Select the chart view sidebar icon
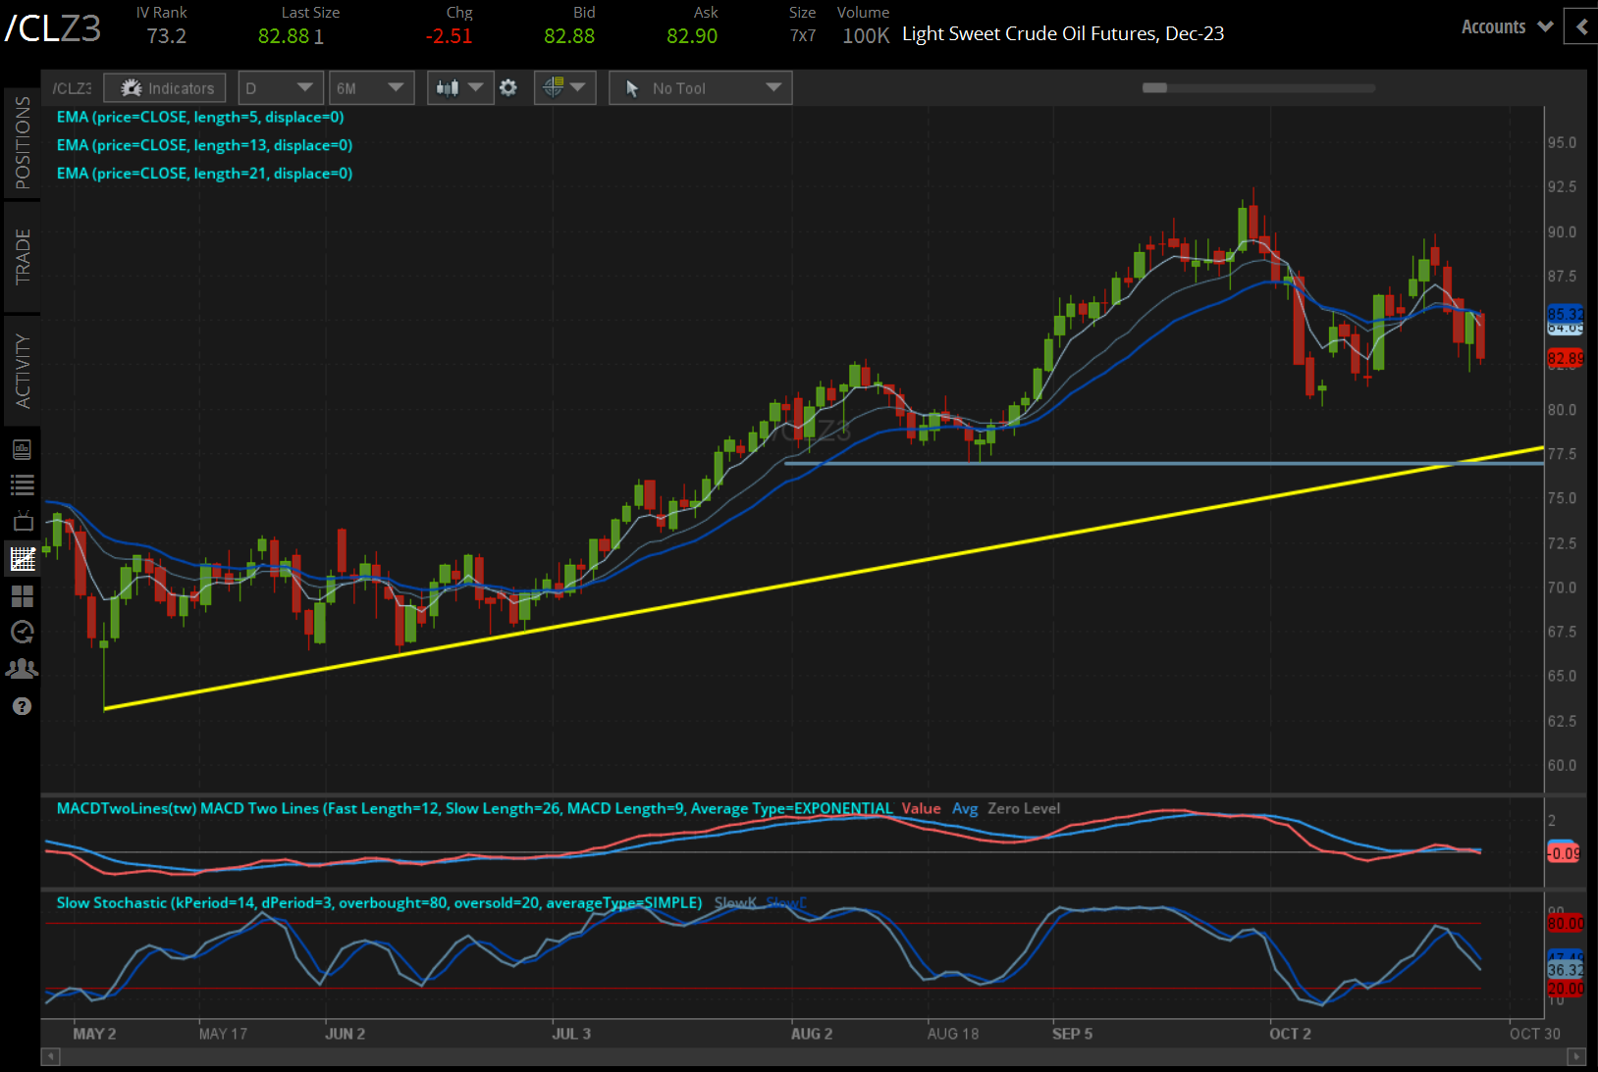Viewport: 1598px width, 1072px height. tap(22, 559)
